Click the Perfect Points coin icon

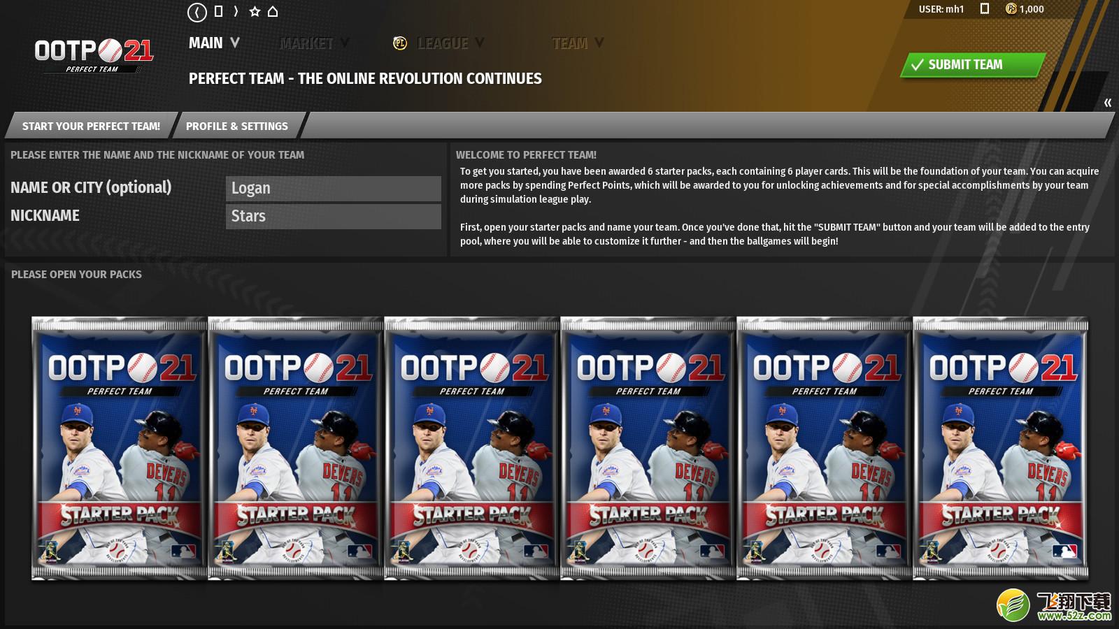[1011, 9]
